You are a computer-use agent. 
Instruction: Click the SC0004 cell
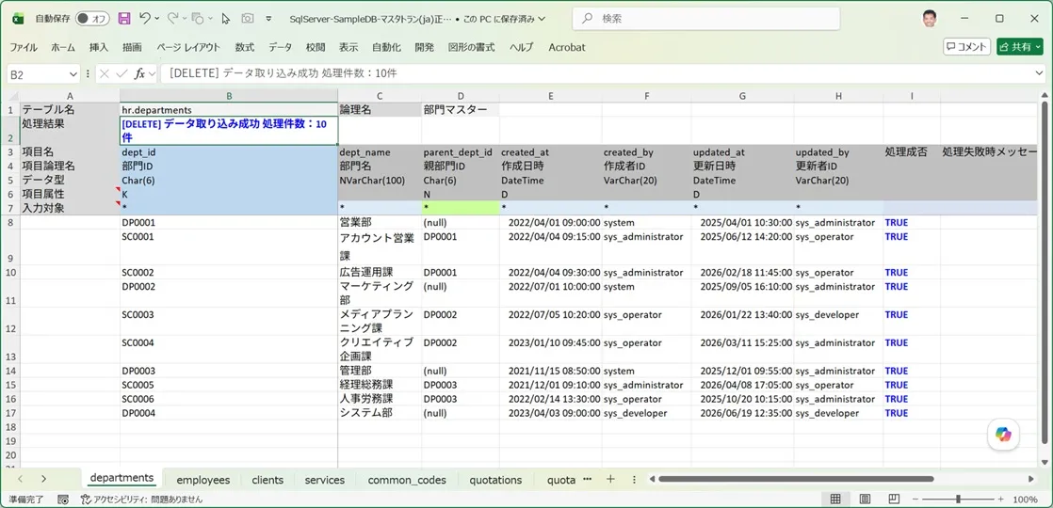click(x=229, y=349)
